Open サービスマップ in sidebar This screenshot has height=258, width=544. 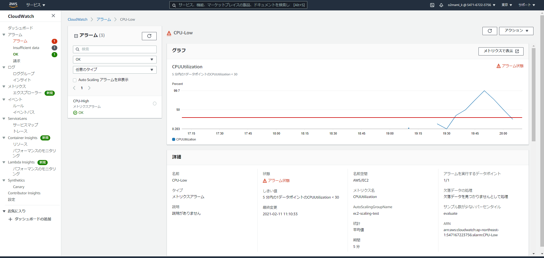[26, 125]
